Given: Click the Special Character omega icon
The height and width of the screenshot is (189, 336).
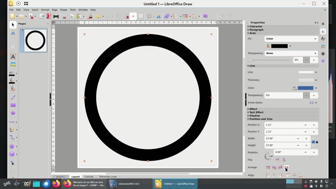Looking at the screenshot, I should click(x=149, y=16).
